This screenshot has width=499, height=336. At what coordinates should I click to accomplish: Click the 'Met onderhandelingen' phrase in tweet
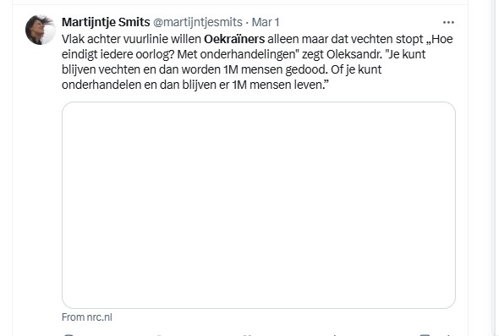tap(239, 54)
